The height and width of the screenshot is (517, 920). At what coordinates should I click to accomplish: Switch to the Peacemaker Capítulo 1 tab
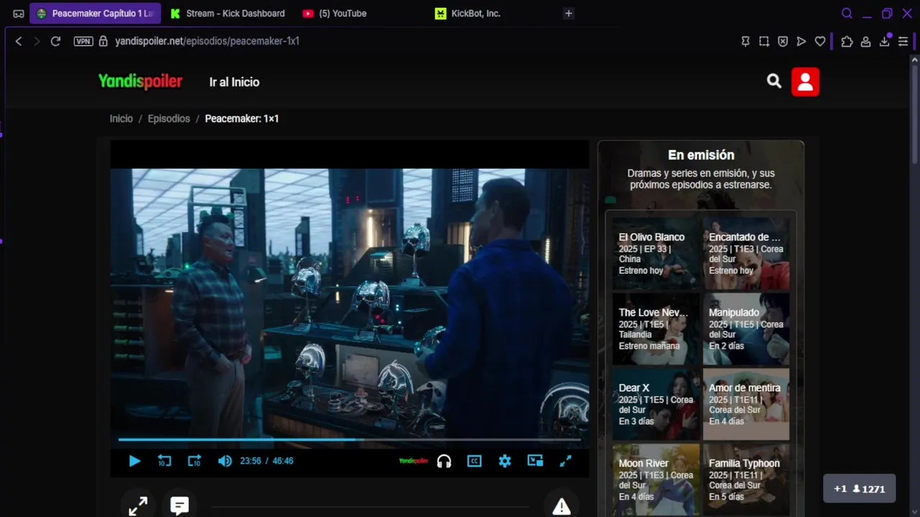click(x=96, y=13)
